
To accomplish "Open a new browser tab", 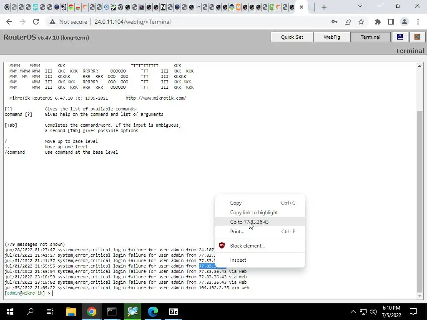I will coord(324,7).
